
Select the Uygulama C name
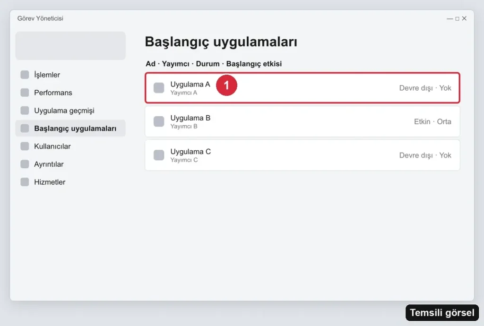point(190,152)
